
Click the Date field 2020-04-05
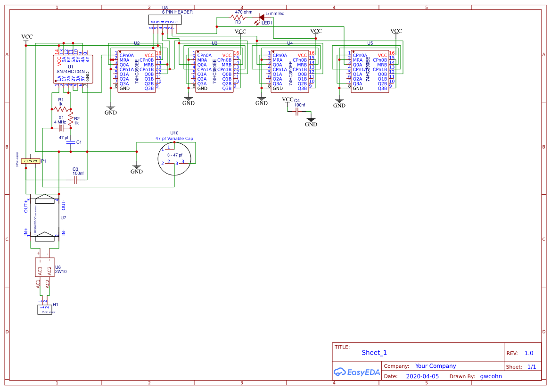point(423,376)
